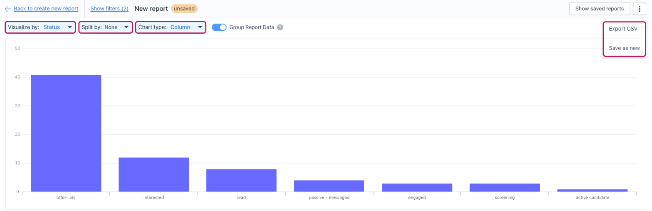Open the Split by None dropdown
Image resolution: width=652 pixels, height=211 pixels.
coord(106,27)
